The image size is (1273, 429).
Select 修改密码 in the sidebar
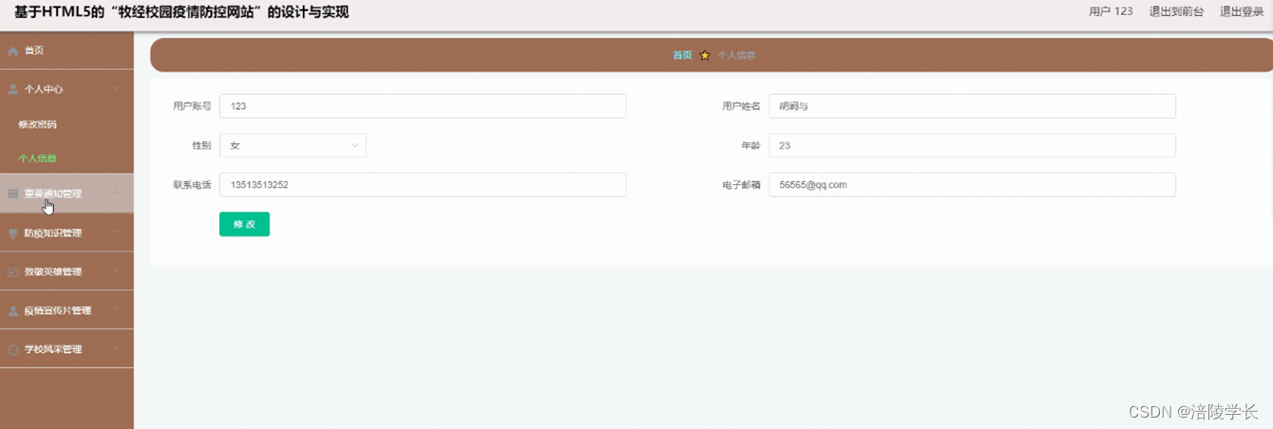[37, 124]
